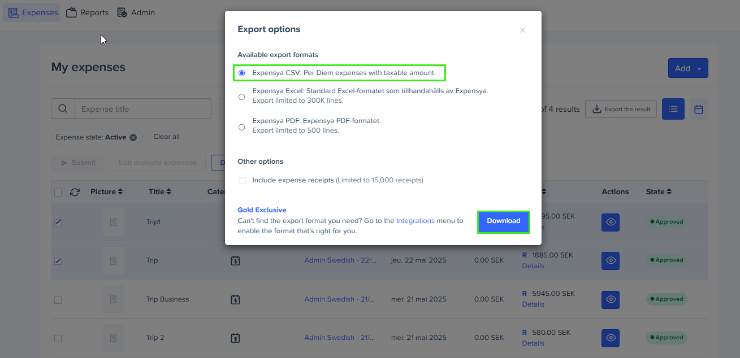Open the Reports tab
The image size is (740, 358).
(87, 12)
